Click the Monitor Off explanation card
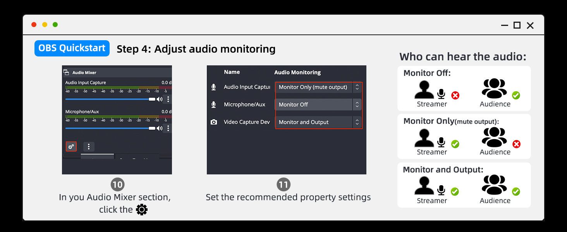 464,89
